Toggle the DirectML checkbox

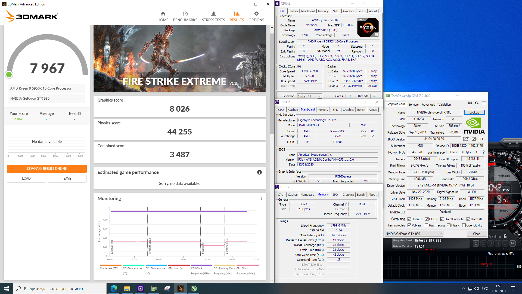pos(468,219)
